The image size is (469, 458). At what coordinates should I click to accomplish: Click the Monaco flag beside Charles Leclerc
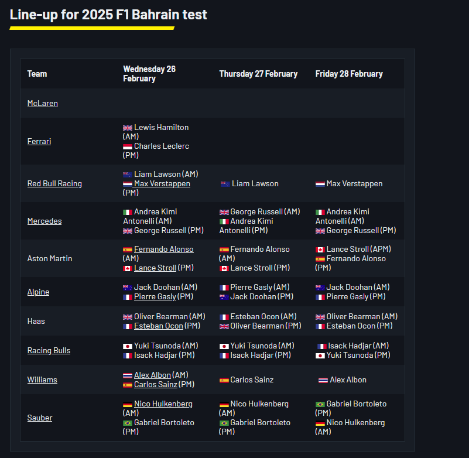click(128, 146)
